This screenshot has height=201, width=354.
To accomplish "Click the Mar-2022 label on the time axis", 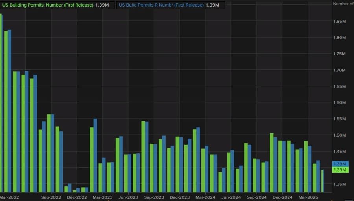I will click(x=10, y=197).
